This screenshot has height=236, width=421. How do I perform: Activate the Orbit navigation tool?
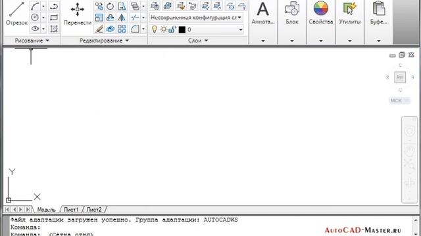coord(409,183)
